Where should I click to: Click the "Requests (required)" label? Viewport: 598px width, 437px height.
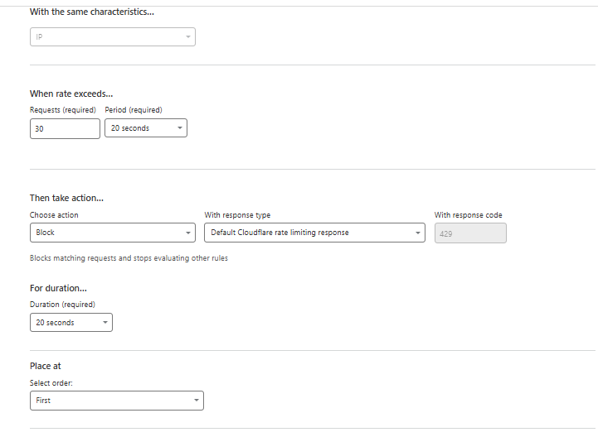(63, 110)
